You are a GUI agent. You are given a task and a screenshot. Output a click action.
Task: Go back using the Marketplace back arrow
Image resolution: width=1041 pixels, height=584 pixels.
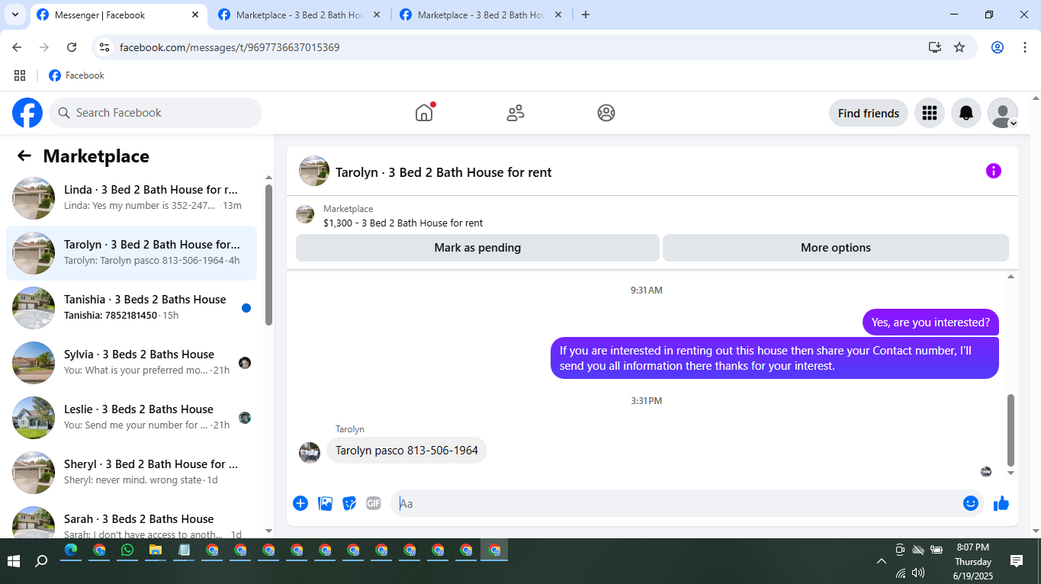[24, 156]
